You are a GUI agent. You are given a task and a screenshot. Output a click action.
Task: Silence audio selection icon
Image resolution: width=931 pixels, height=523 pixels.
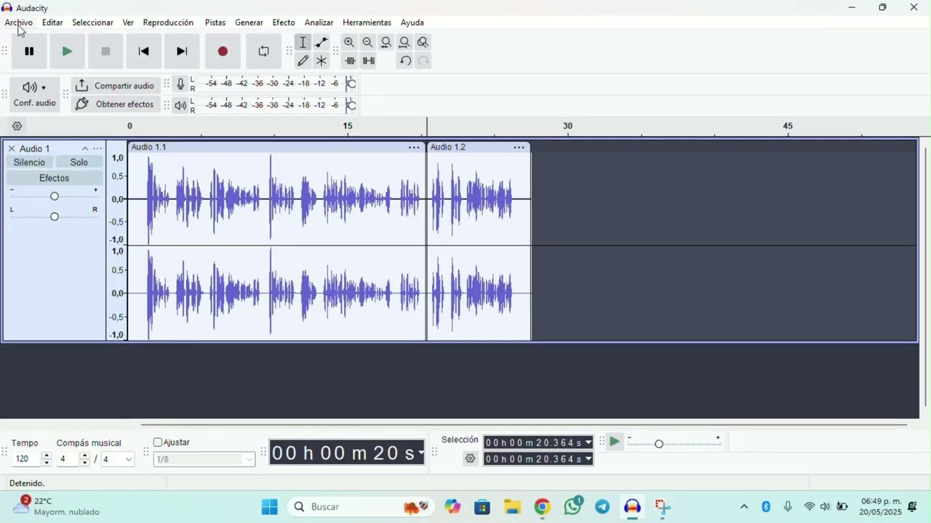coord(369,61)
